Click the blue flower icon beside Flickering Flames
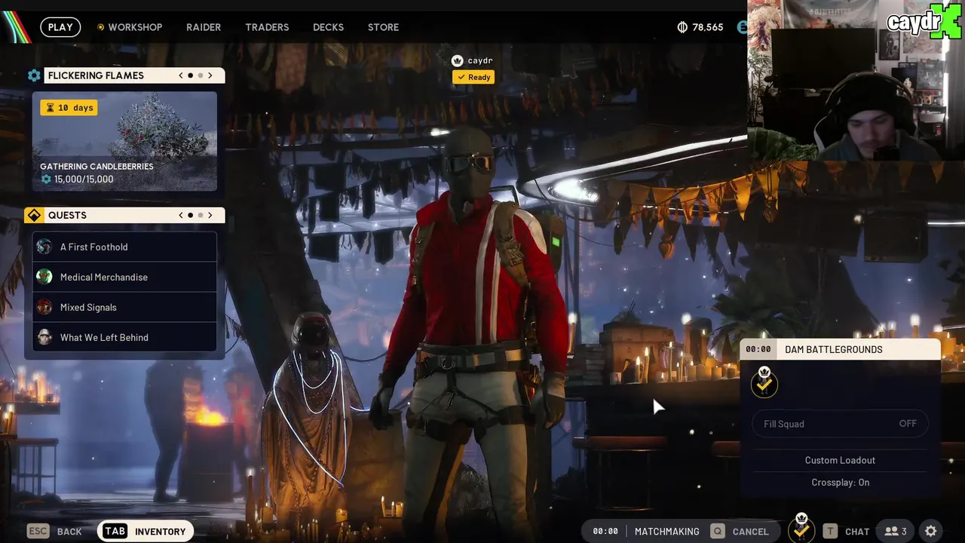The width and height of the screenshot is (965, 543). pyautogui.click(x=34, y=75)
